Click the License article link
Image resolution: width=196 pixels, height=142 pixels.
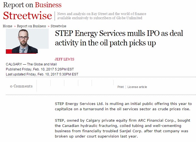pyautogui.click(x=137, y=87)
